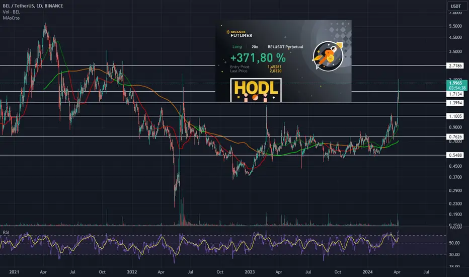Click the Entry Price value 1,65281
The height and width of the screenshot is (277, 469).
274,67
